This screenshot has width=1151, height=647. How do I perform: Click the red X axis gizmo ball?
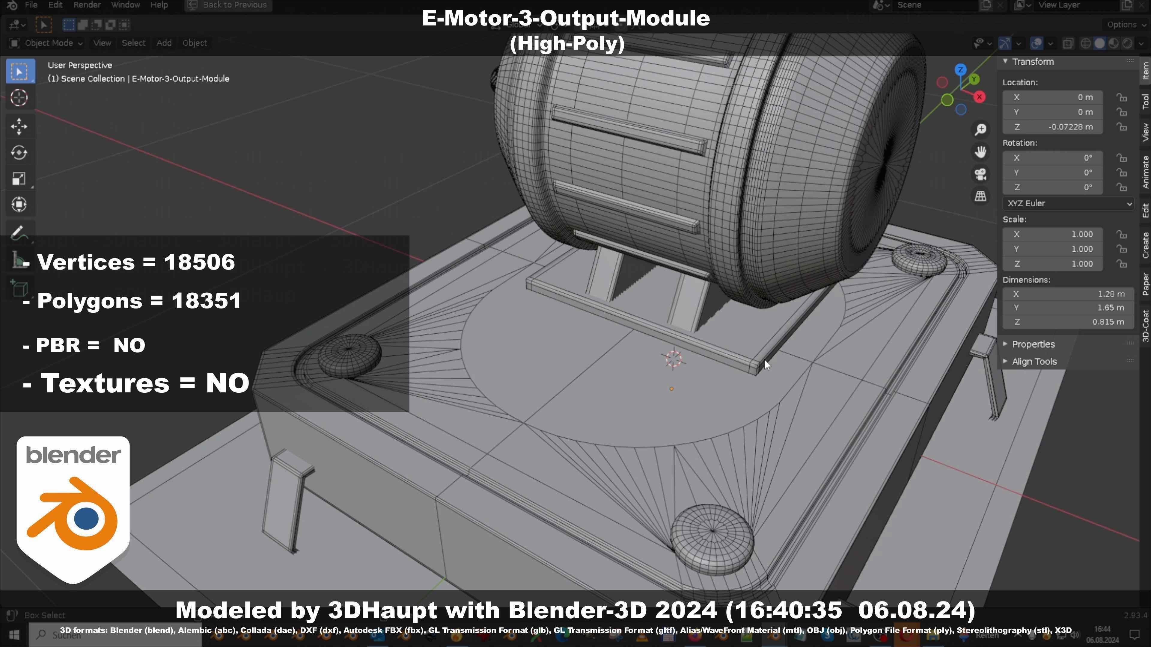980,97
